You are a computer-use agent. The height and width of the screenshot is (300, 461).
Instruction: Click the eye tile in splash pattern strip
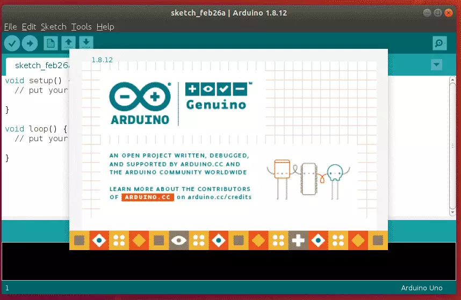179,240
